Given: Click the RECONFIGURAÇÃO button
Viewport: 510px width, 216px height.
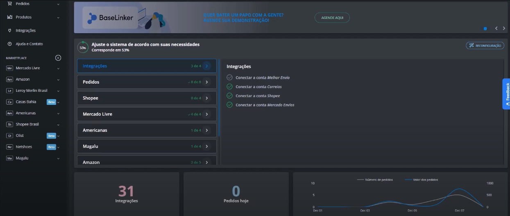Looking at the screenshot, I should tap(485, 45).
